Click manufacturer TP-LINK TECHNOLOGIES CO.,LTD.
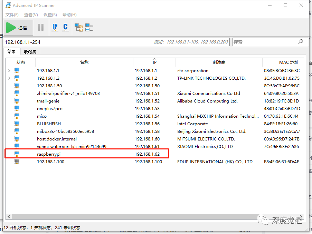The height and width of the screenshot is (234, 312). pos(211,78)
